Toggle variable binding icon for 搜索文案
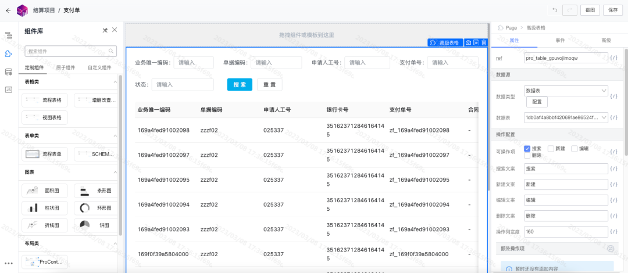The height and width of the screenshot is (273, 628). pos(613,169)
